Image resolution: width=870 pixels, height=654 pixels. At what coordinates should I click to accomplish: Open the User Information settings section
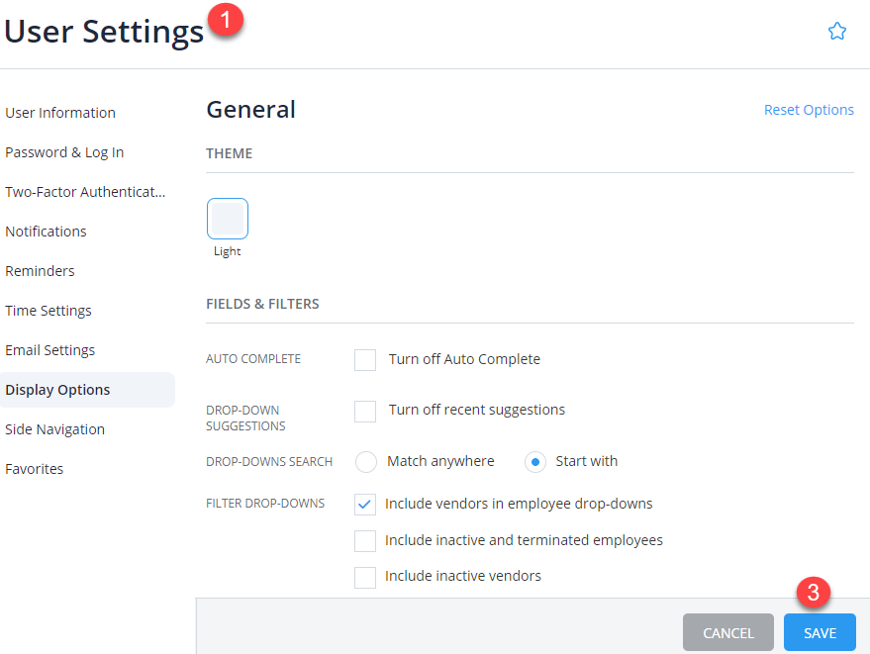click(x=59, y=112)
